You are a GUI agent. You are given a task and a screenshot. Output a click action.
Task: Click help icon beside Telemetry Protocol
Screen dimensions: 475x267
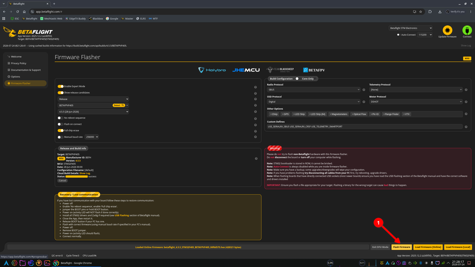coord(466,89)
